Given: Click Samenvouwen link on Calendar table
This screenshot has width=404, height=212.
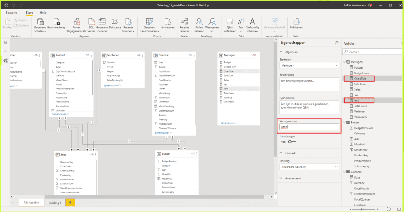Looking at the screenshot, I should [x=164, y=133].
